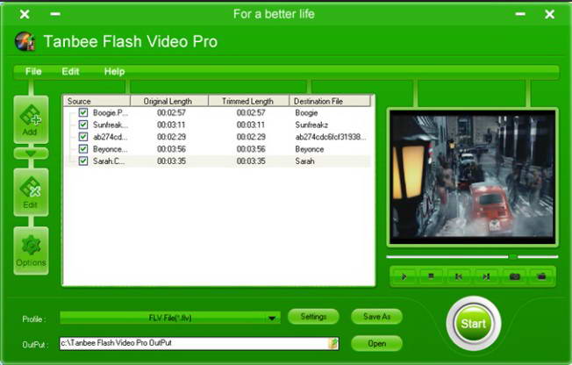Select the Beyonce destination file cell
This screenshot has height=365, width=572.
[310, 149]
